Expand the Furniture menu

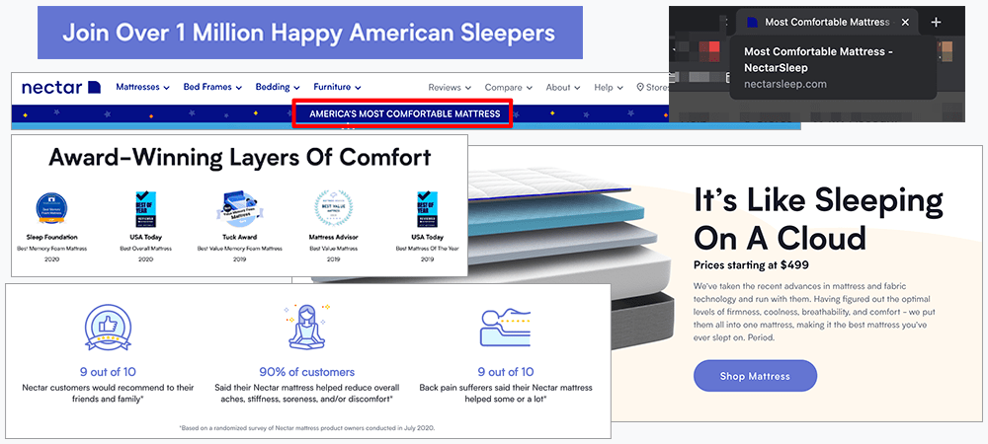click(337, 88)
